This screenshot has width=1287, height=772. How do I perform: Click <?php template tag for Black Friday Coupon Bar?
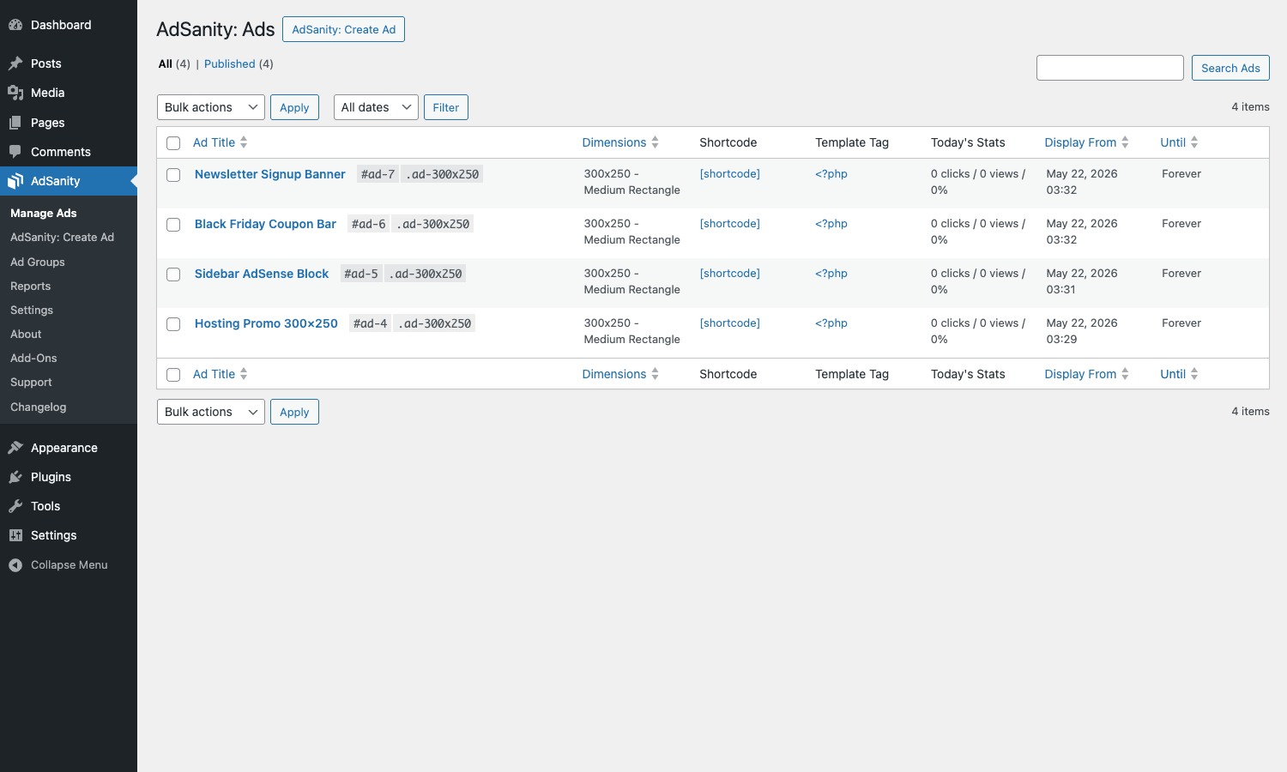click(x=831, y=223)
